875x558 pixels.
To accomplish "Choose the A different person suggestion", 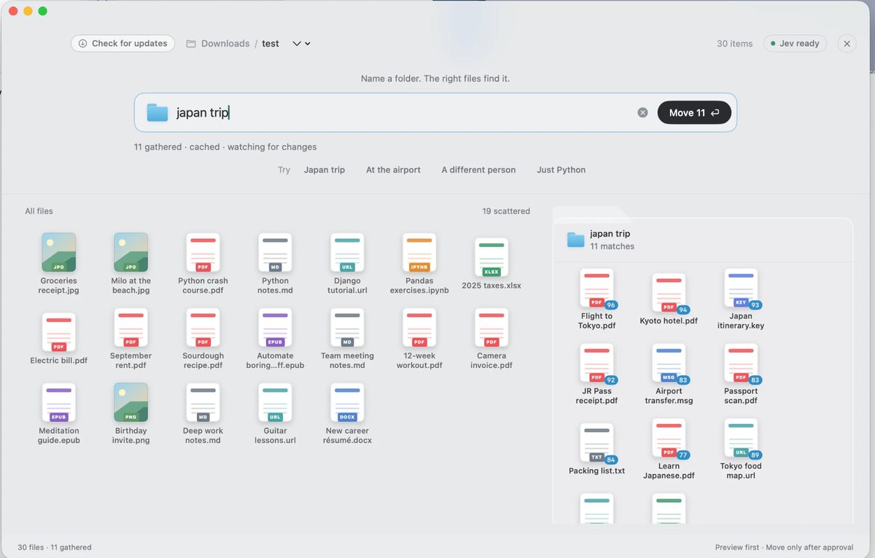I will tap(478, 170).
